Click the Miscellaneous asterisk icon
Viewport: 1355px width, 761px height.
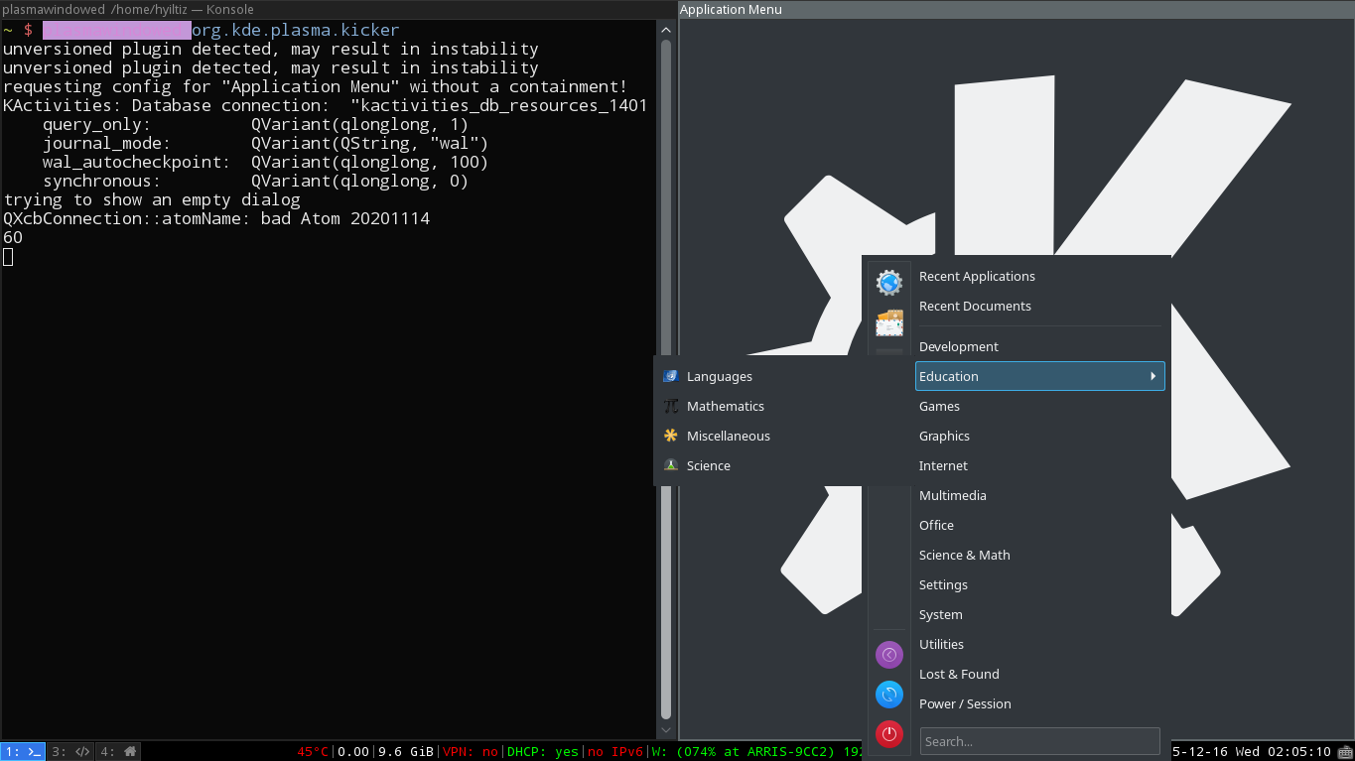point(671,436)
